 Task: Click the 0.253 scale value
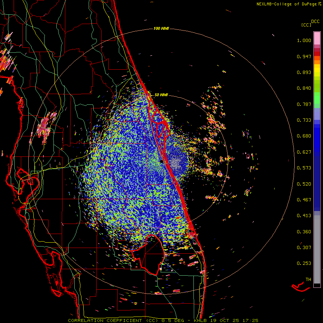tap(304, 263)
